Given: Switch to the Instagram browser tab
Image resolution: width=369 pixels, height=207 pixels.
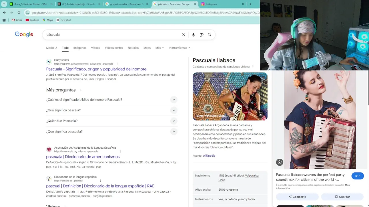Looking at the screenshot, I should [223, 4].
